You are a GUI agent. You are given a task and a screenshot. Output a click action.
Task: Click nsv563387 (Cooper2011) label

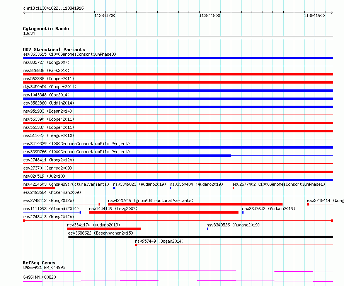(49, 127)
